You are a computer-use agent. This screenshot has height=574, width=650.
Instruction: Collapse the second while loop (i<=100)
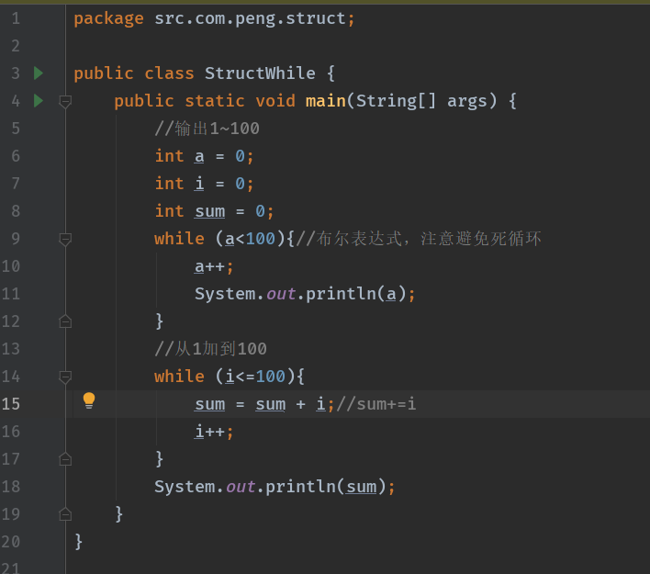point(65,377)
